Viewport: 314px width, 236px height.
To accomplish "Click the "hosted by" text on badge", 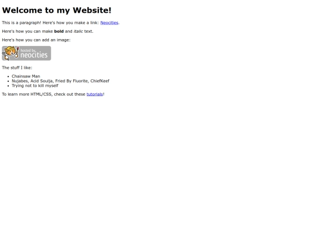I will (28, 50).
